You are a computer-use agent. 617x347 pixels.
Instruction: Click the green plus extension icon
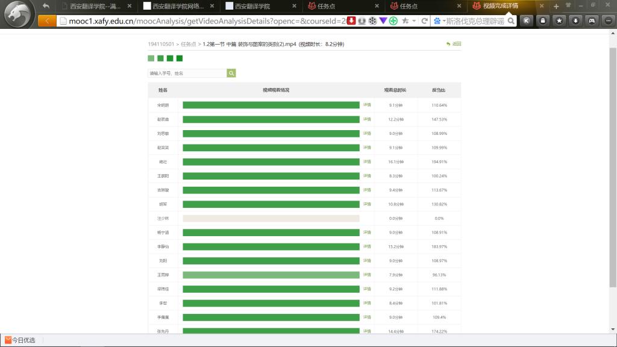393,20
